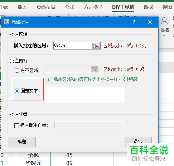Click the 固定文本 text box
Viewport: 174px width, 166px height.
(85, 95)
